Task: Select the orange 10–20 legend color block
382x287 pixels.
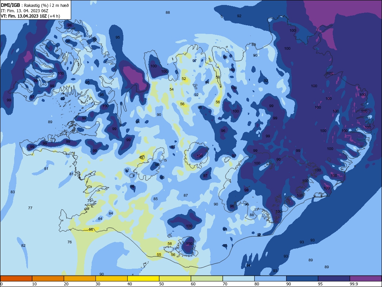Action: tap(48, 279)
